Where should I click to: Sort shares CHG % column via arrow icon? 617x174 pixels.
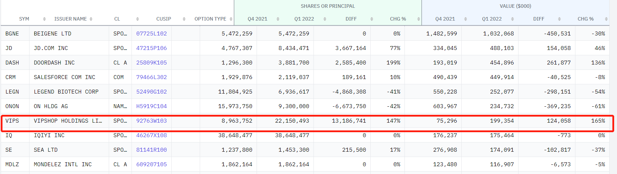(419, 19)
